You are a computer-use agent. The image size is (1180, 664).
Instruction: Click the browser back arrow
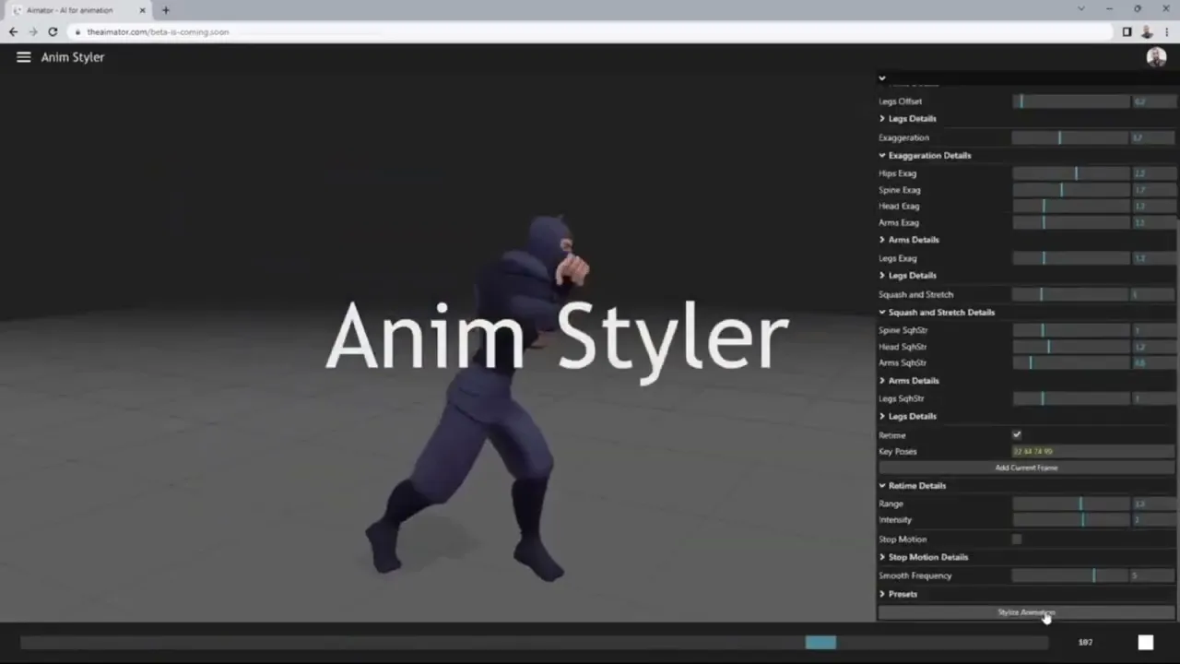pyautogui.click(x=13, y=31)
